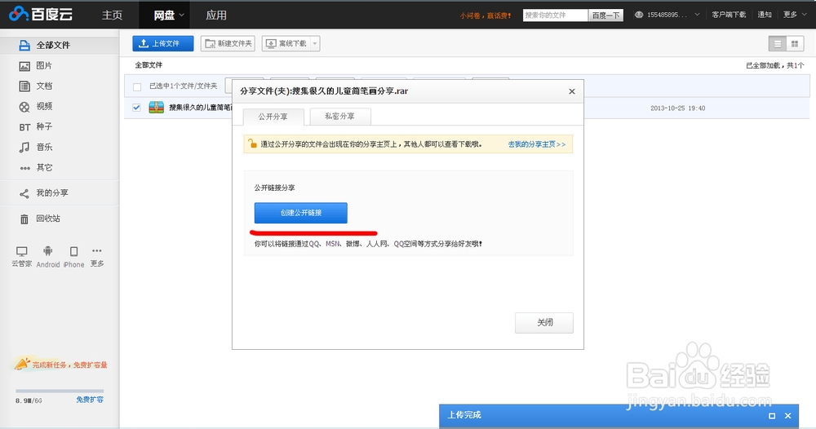816x429 pixels.
Task: Close the share dialog with X
Action: tap(572, 91)
